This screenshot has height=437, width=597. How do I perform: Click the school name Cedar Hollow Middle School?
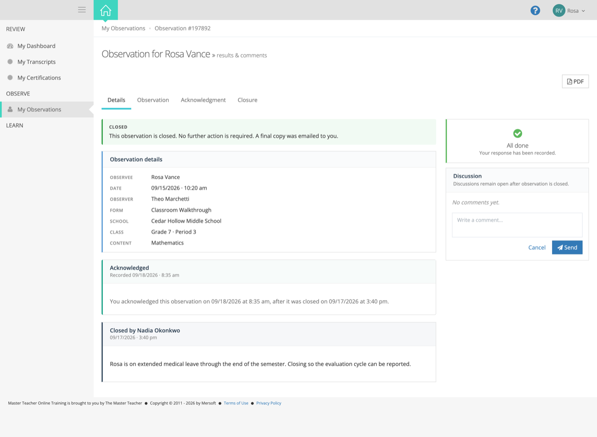tap(186, 221)
